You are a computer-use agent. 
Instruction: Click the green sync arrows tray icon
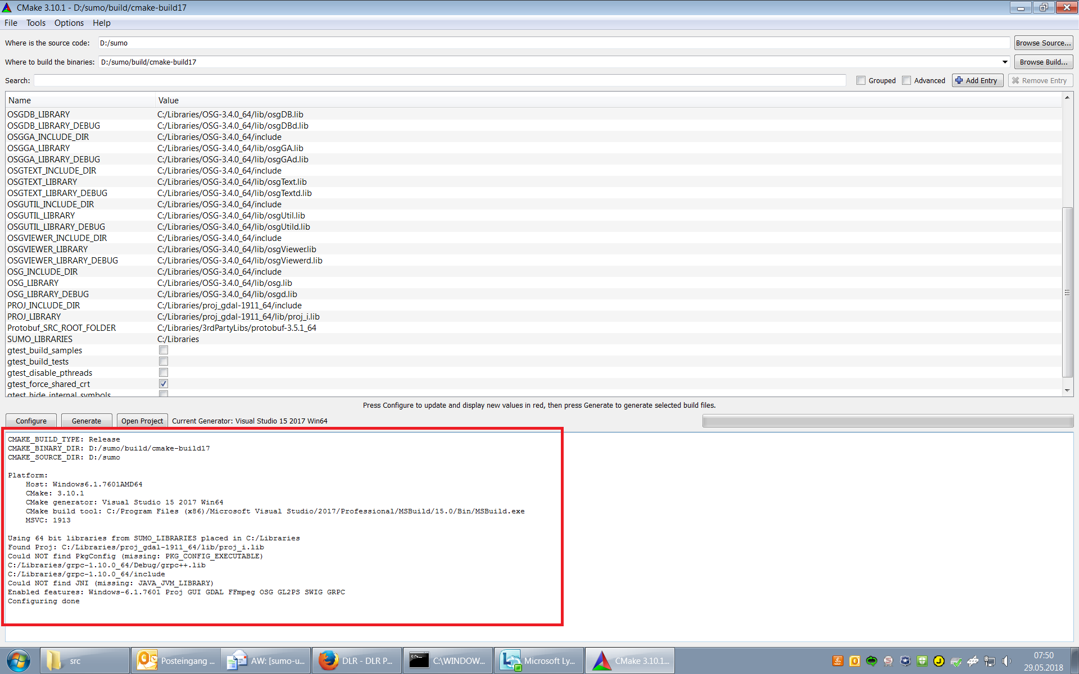(872, 661)
